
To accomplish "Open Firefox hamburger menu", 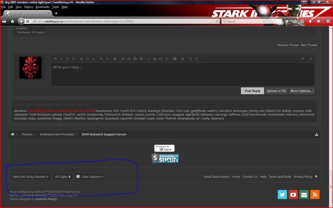I will point(328,21).
